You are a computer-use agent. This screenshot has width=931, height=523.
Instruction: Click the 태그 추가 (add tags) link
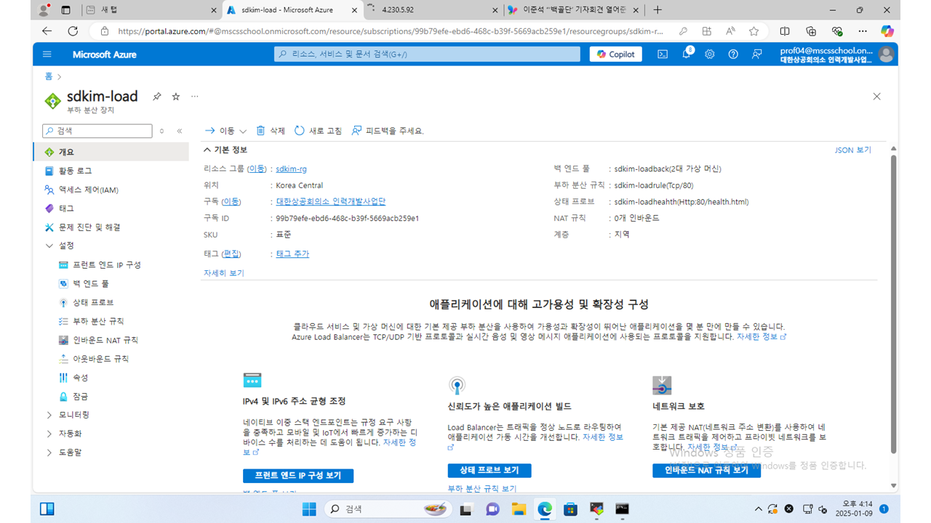click(x=292, y=254)
